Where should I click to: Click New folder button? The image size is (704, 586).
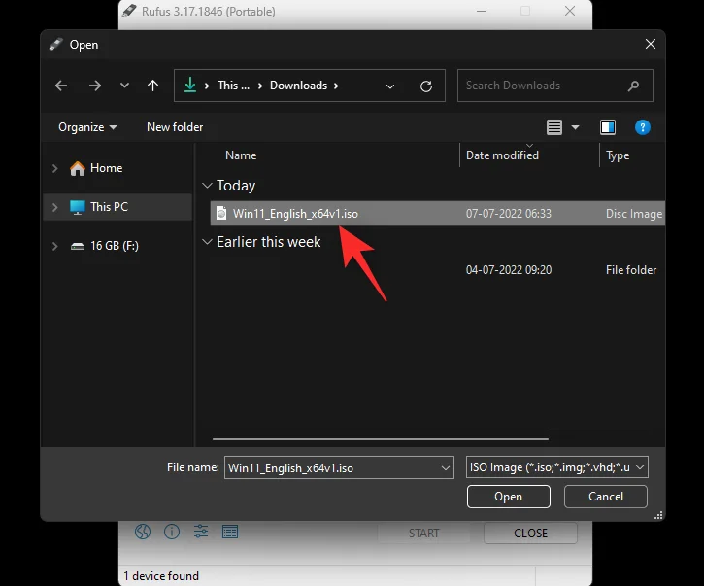175,127
